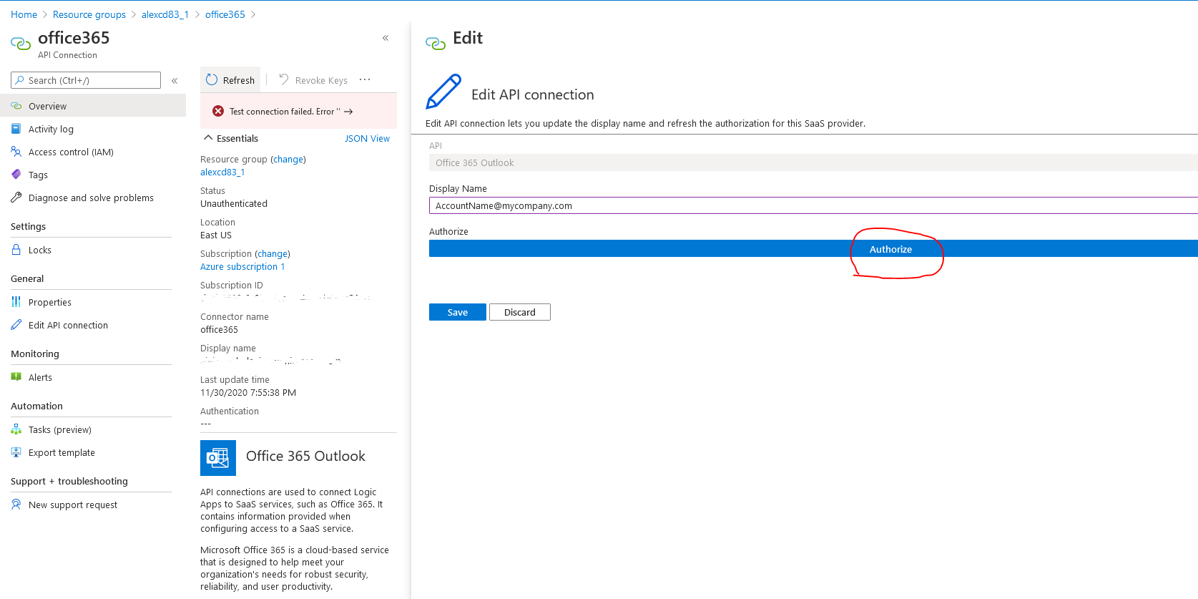Click the Display Name input field
The image size is (1198, 599).
[x=813, y=205]
